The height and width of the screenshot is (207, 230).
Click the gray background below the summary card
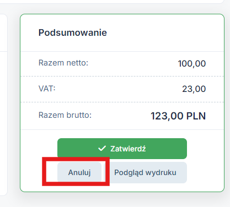[x=122, y=200]
